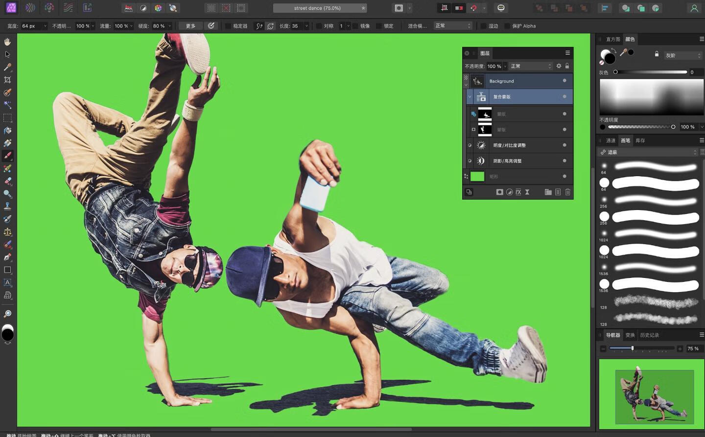Open the brush category dropdown (遮蔽)

pos(648,152)
